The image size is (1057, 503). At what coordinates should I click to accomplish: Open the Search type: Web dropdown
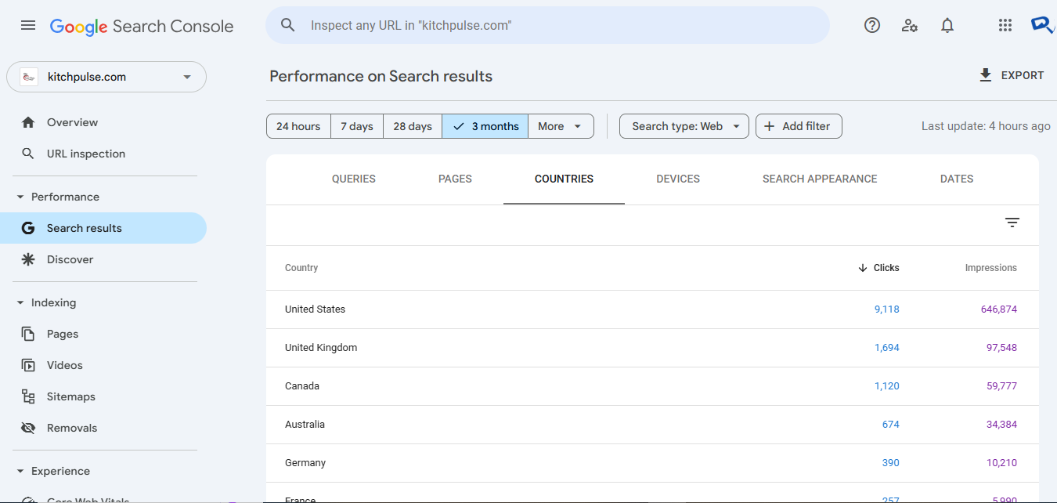pyautogui.click(x=684, y=126)
